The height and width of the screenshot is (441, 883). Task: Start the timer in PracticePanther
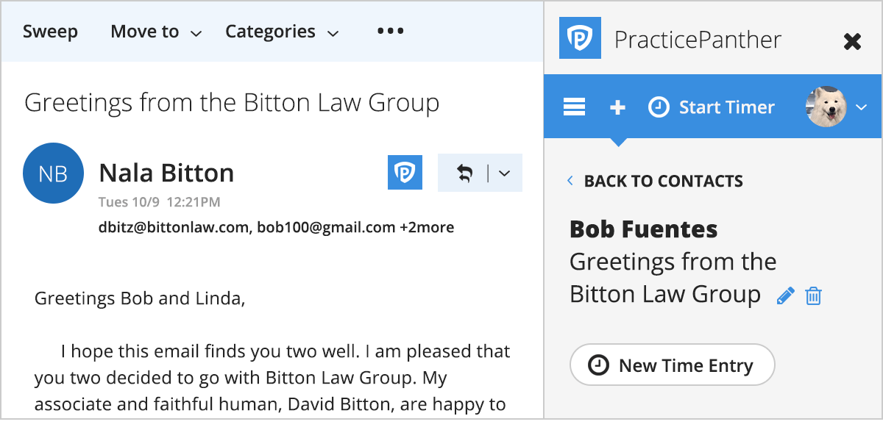[712, 107]
